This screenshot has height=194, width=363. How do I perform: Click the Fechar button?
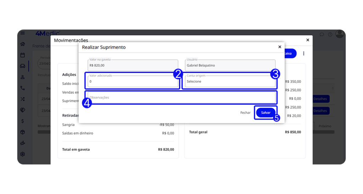[245, 113]
